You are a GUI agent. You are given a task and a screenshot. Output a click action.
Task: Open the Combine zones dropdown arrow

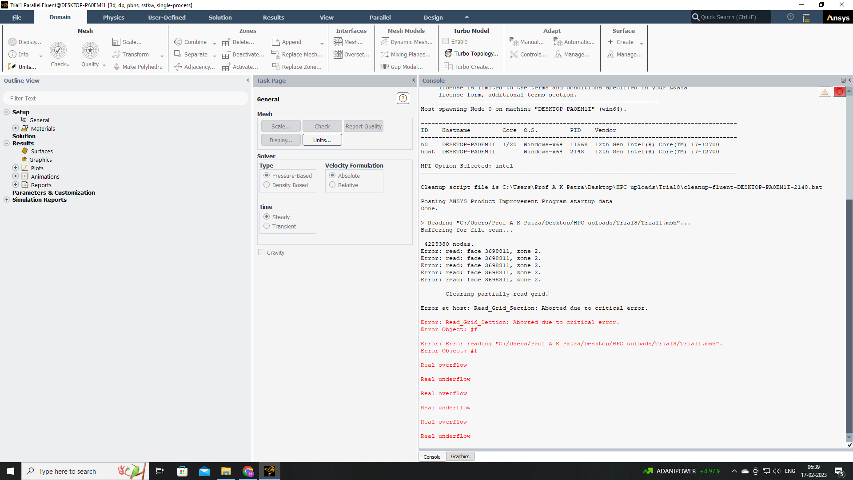[x=215, y=44]
